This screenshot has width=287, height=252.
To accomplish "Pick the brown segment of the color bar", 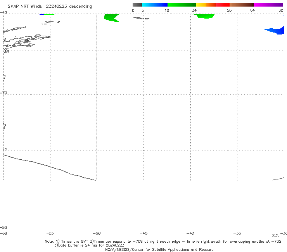I will [x=242, y=5].
